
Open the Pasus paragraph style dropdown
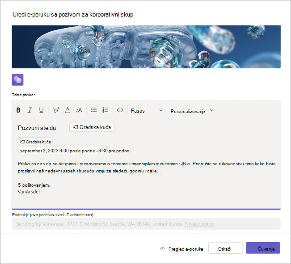pos(147,111)
